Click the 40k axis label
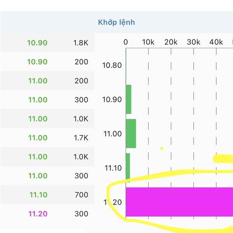Screen dimensions: 233x233 click(216, 42)
